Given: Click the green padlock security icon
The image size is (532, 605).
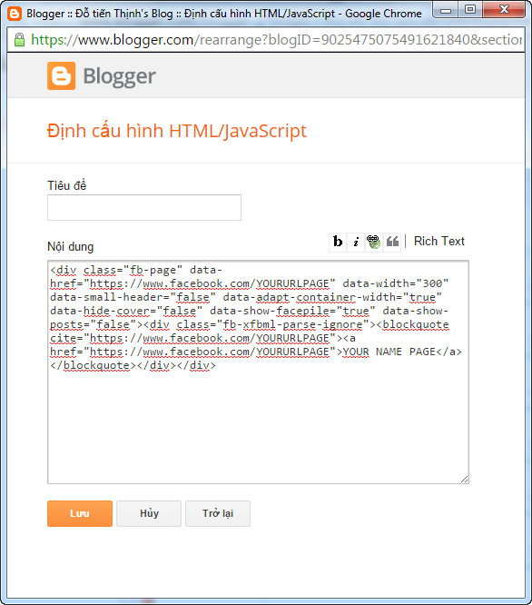Looking at the screenshot, I should click(19, 40).
